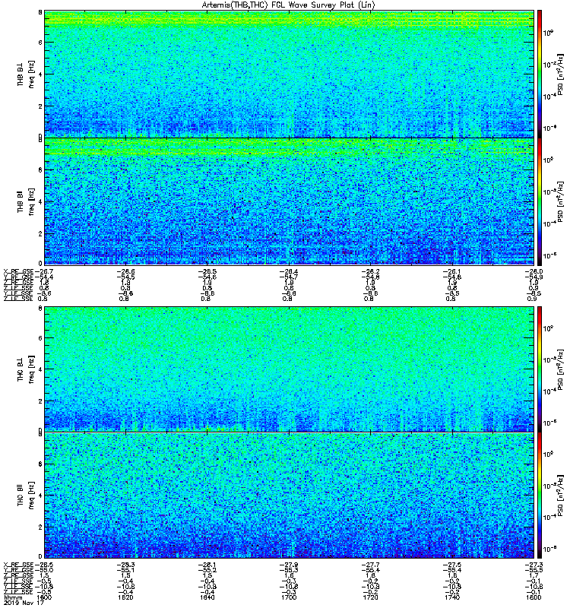Viewport: 570px width, 608px height.
Task: Click the "1600" time label
Action: click(44, 597)
